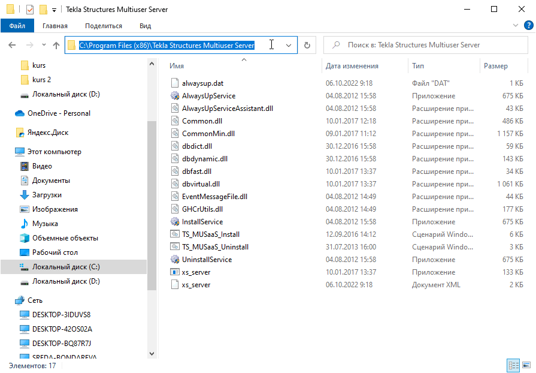This screenshot has height=373, width=536.
Task: Go up one folder level arrow
Action: 56,45
